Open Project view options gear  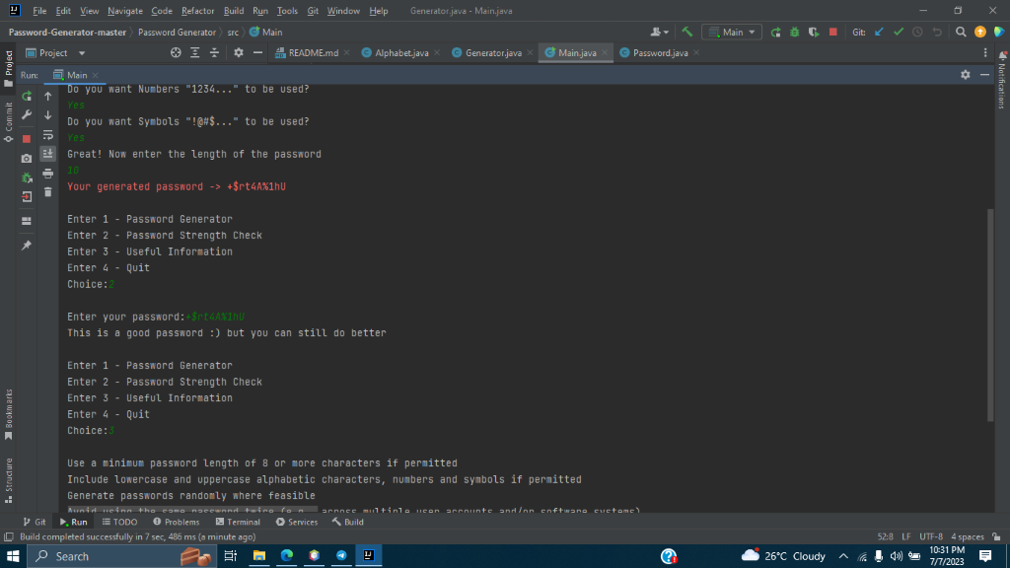(239, 53)
